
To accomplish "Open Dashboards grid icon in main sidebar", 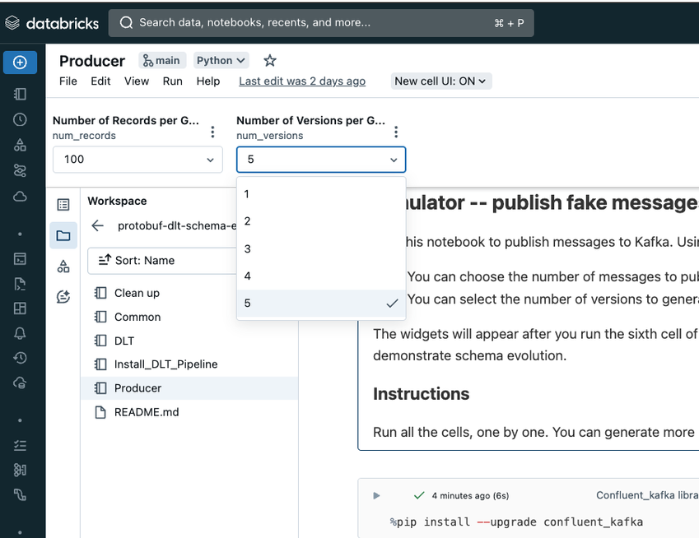I will (20, 308).
